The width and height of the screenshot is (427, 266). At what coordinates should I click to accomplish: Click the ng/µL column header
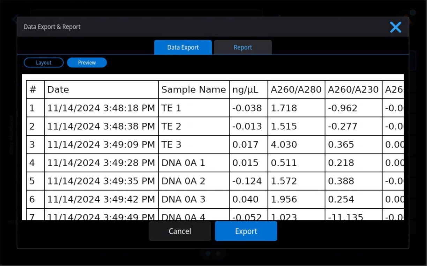[249, 89]
